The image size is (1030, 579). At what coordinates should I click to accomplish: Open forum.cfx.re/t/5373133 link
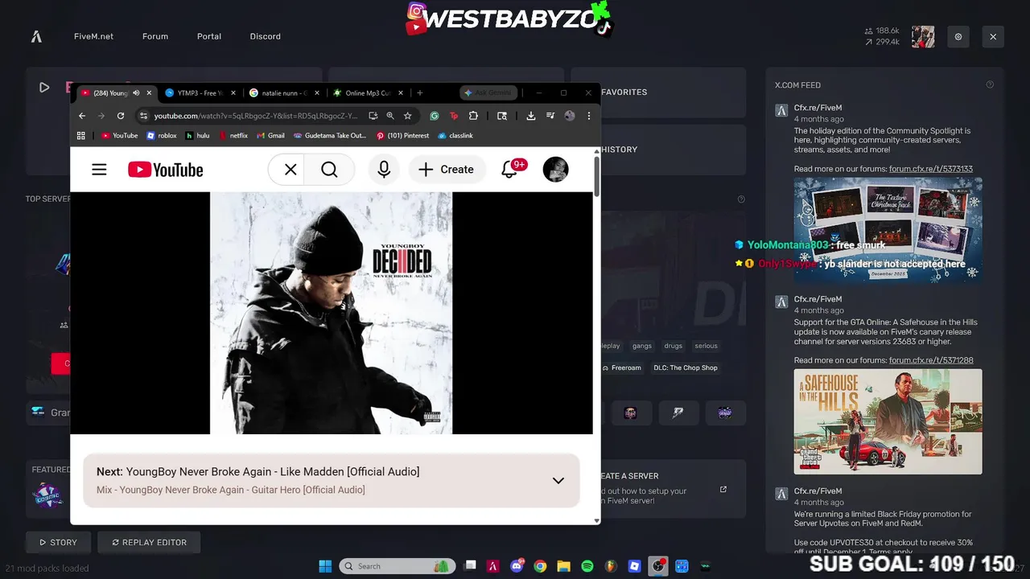point(931,169)
